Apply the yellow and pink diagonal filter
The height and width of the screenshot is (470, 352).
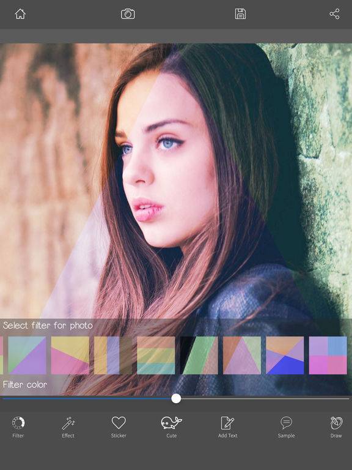click(x=70, y=355)
